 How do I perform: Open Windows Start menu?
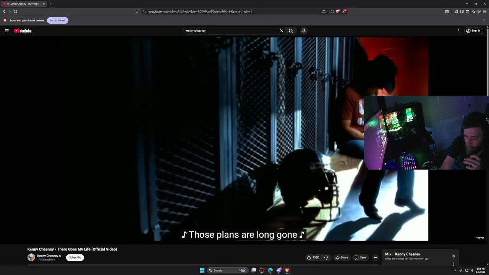pos(202,270)
